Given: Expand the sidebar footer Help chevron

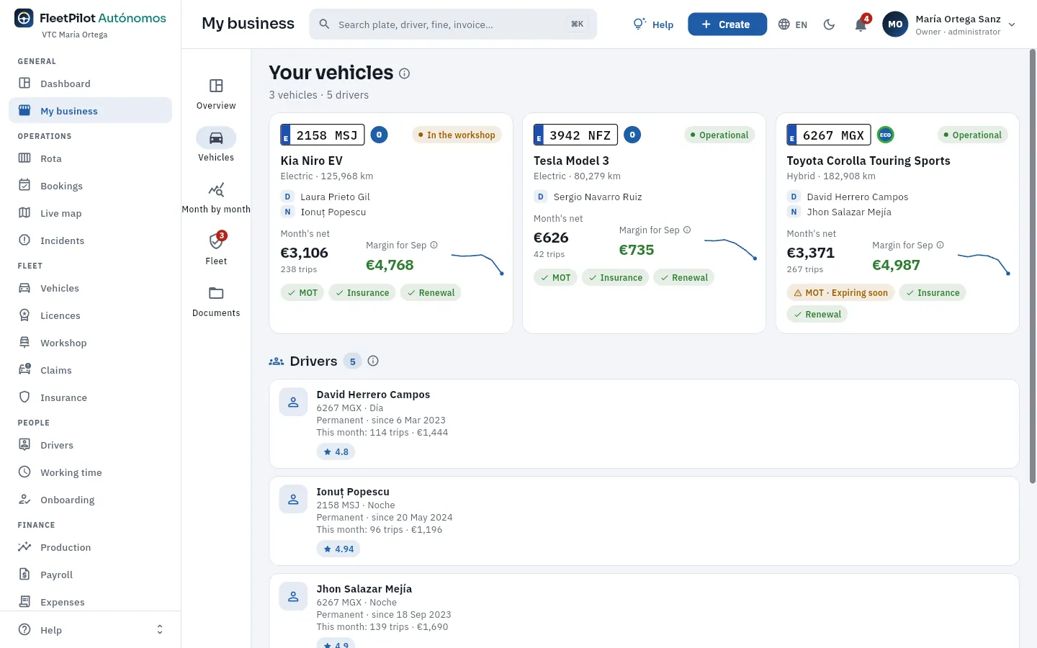Looking at the screenshot, I should point(160,630).
